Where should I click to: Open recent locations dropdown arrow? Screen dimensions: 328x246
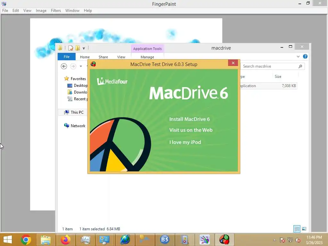click(x=81, y=66)
